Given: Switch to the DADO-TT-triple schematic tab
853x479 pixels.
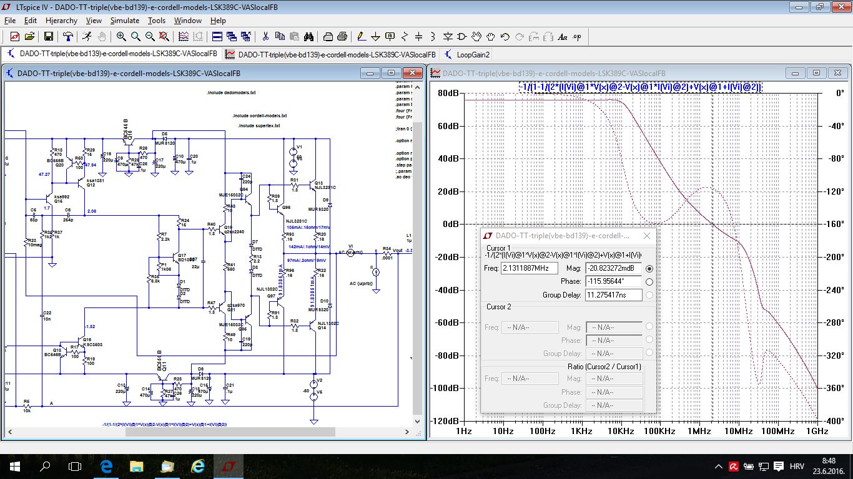Looking at the screenshot, I should [112, 54].
